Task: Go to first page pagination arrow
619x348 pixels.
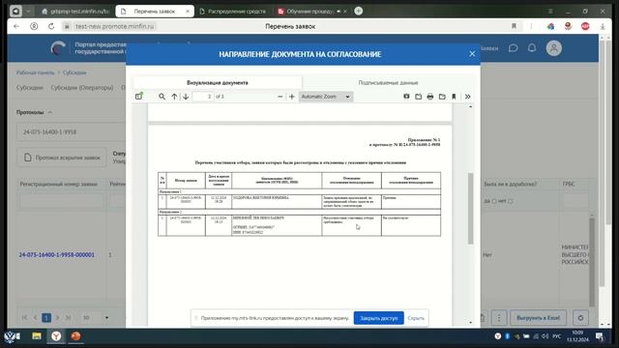Action: pos(24,317)
